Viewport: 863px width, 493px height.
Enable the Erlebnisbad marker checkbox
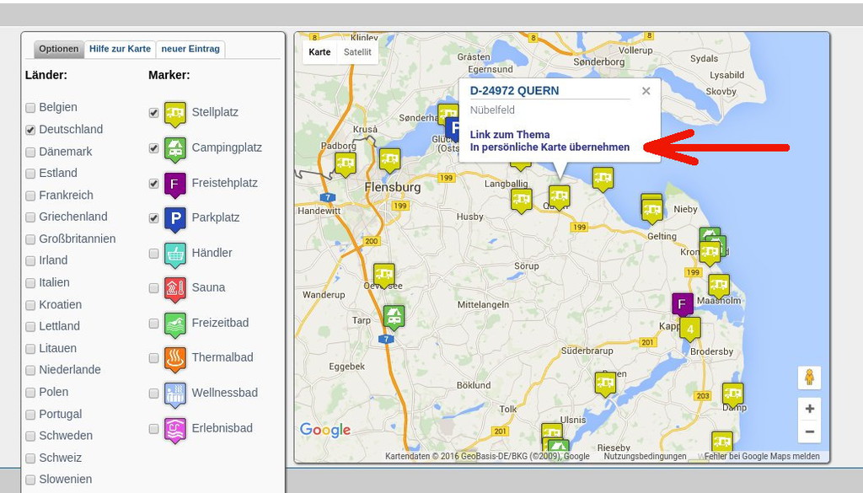153,429
